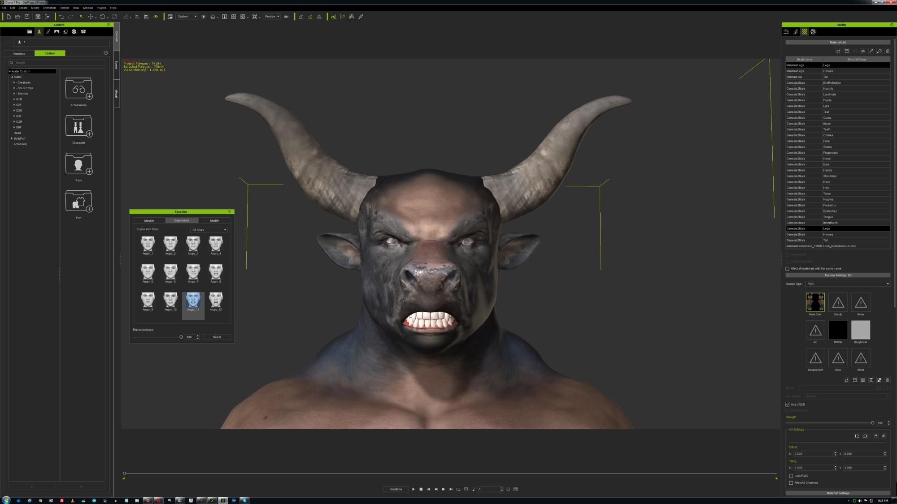
Task: Click the Home view icon in toolbar
Action: (x=213, y=17)
